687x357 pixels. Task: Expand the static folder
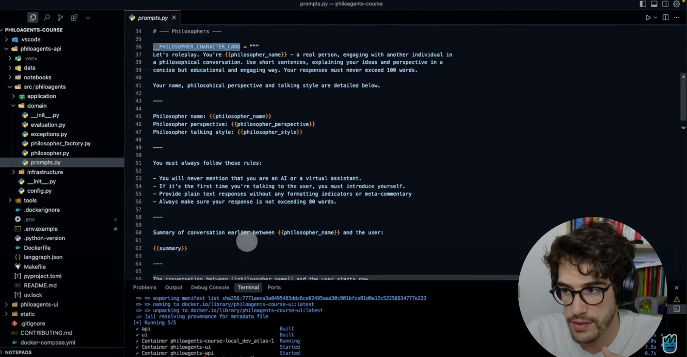(62, 314)
